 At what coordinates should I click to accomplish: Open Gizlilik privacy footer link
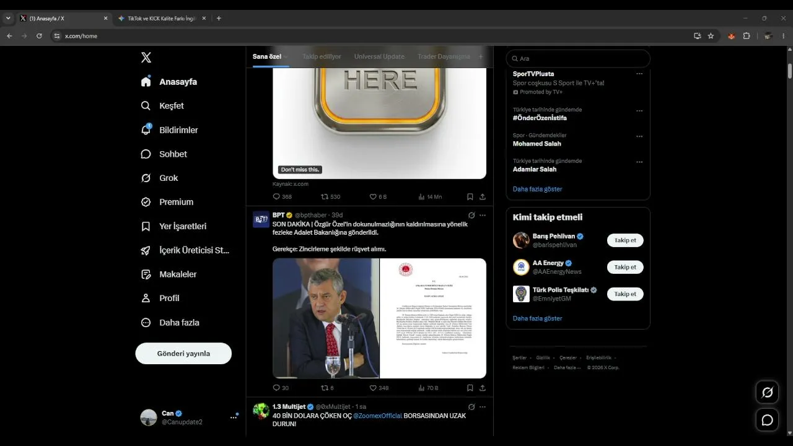pyautogui.click(x=543, y=358)
